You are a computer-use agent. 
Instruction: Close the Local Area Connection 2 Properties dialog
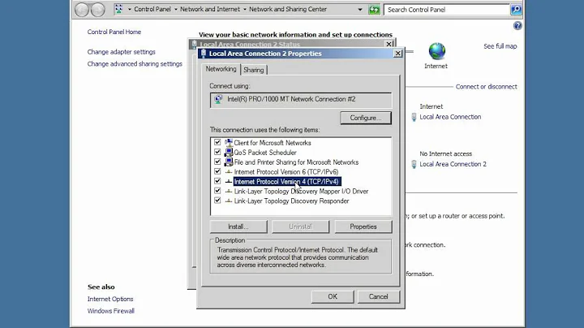click(397, 54)
